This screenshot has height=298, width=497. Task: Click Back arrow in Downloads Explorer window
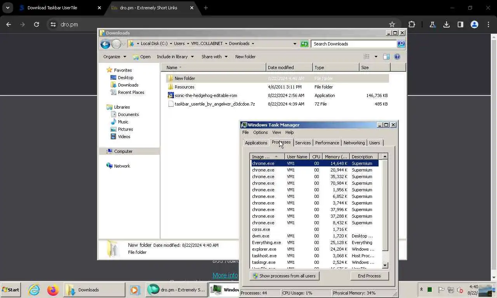tap(105, 44)
